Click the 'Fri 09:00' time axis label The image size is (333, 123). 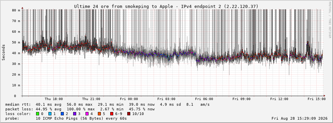[x=241, y=99]
